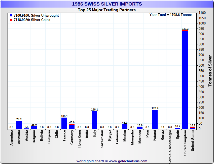Click the 0.6 value label above Peru
This screenshot has height=164, width=214.
coord(147,127)
